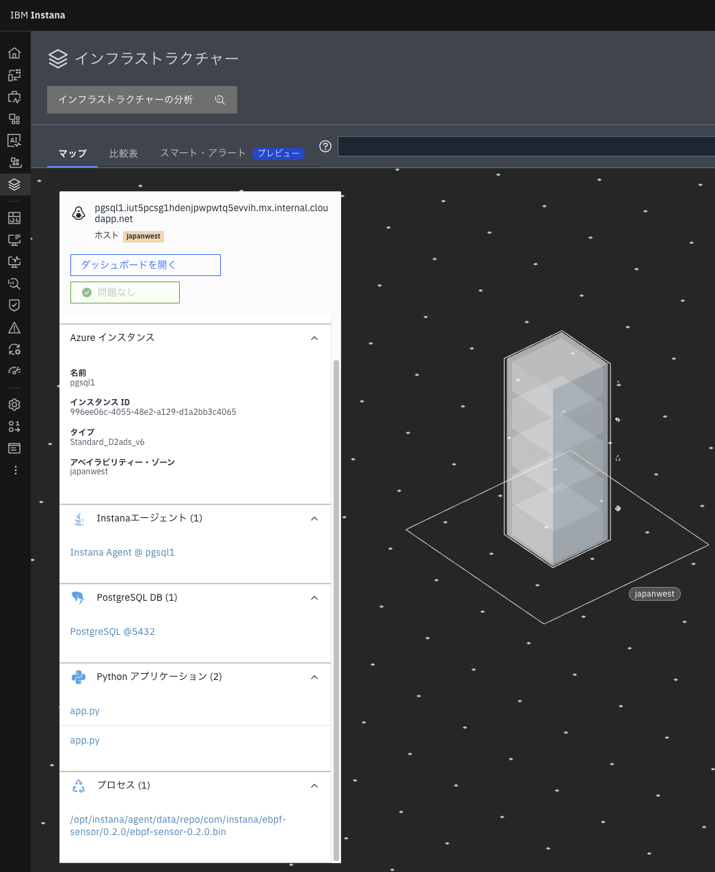Open the Applications sidebar icon

pos(14,119)
